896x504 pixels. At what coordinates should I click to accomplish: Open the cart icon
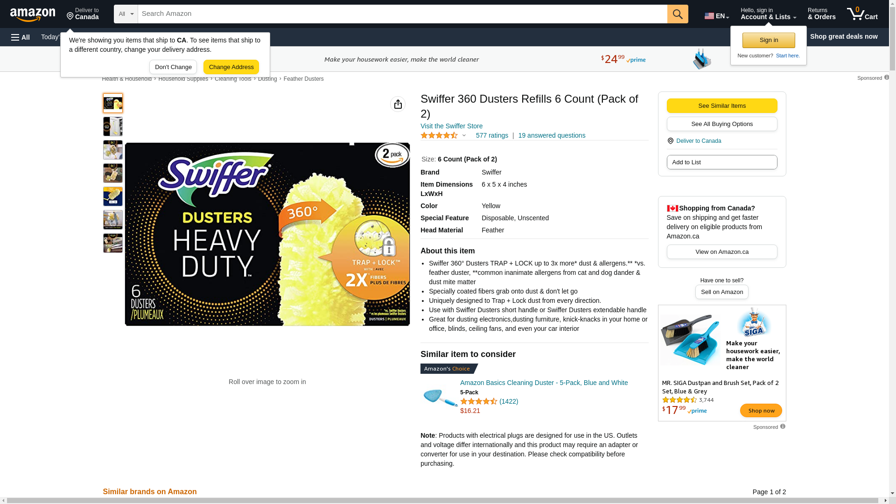coord(862,14)
